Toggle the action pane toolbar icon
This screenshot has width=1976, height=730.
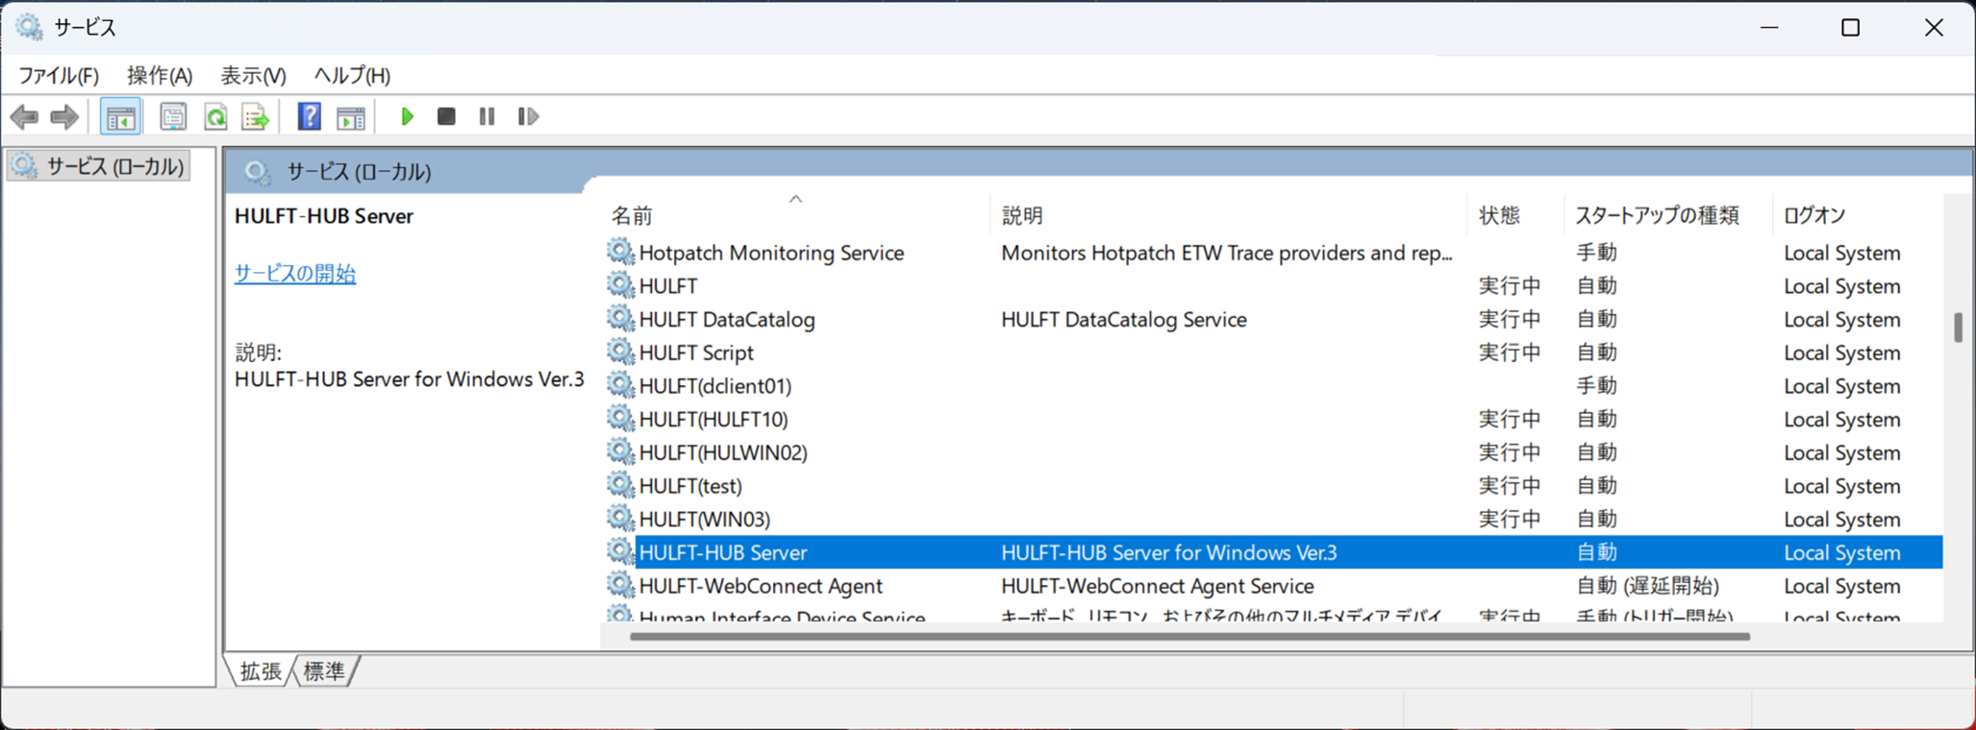[x=351, y=117]
